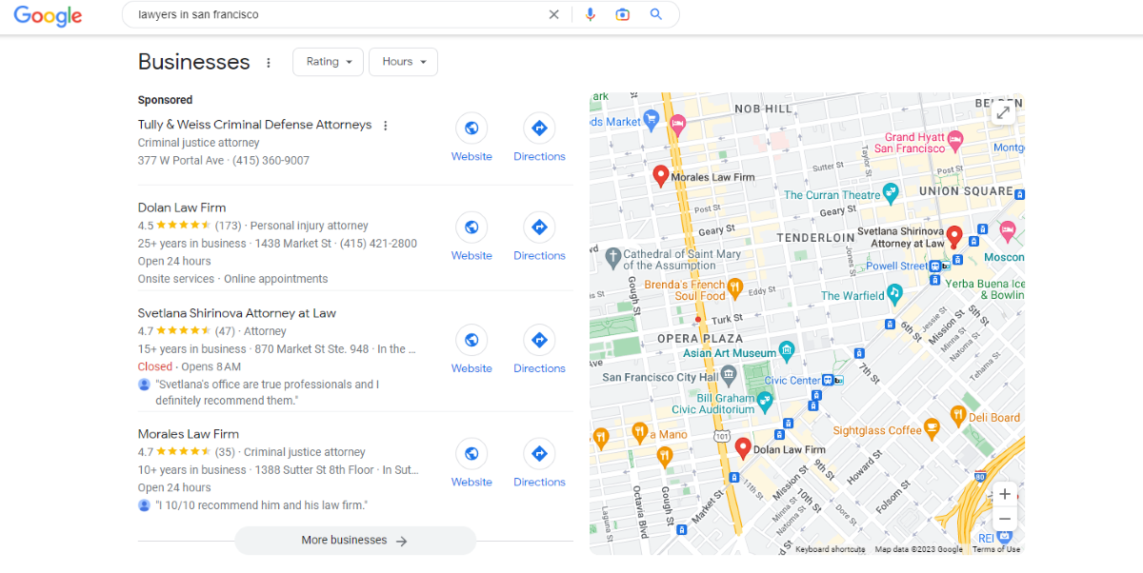This screenshot has width=1143, height=573.
Task: Get directions to Tully & Weiss icon
Action: click(539, 128)
